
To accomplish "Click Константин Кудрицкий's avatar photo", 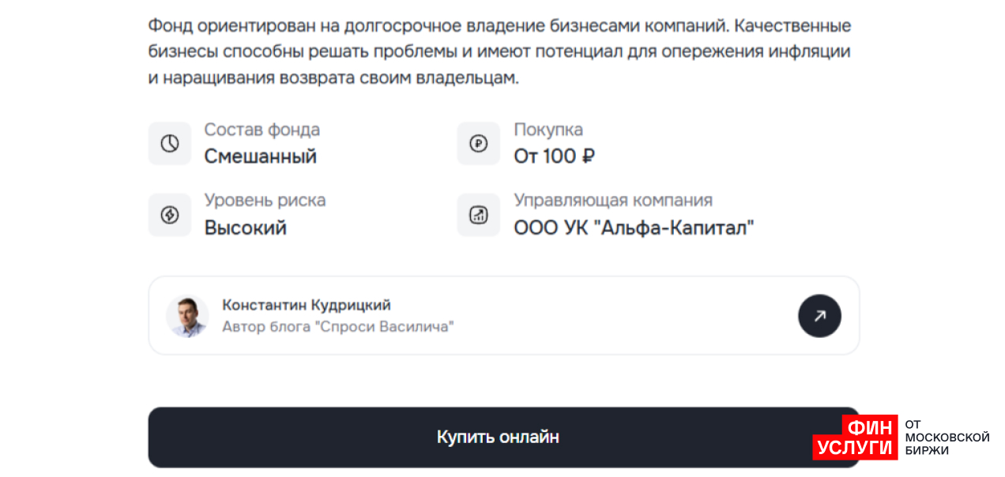I will (x=187, y=316).
